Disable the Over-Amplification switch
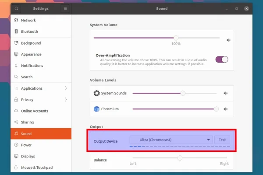Screen dimensions: 263x175 coord(222,59)
